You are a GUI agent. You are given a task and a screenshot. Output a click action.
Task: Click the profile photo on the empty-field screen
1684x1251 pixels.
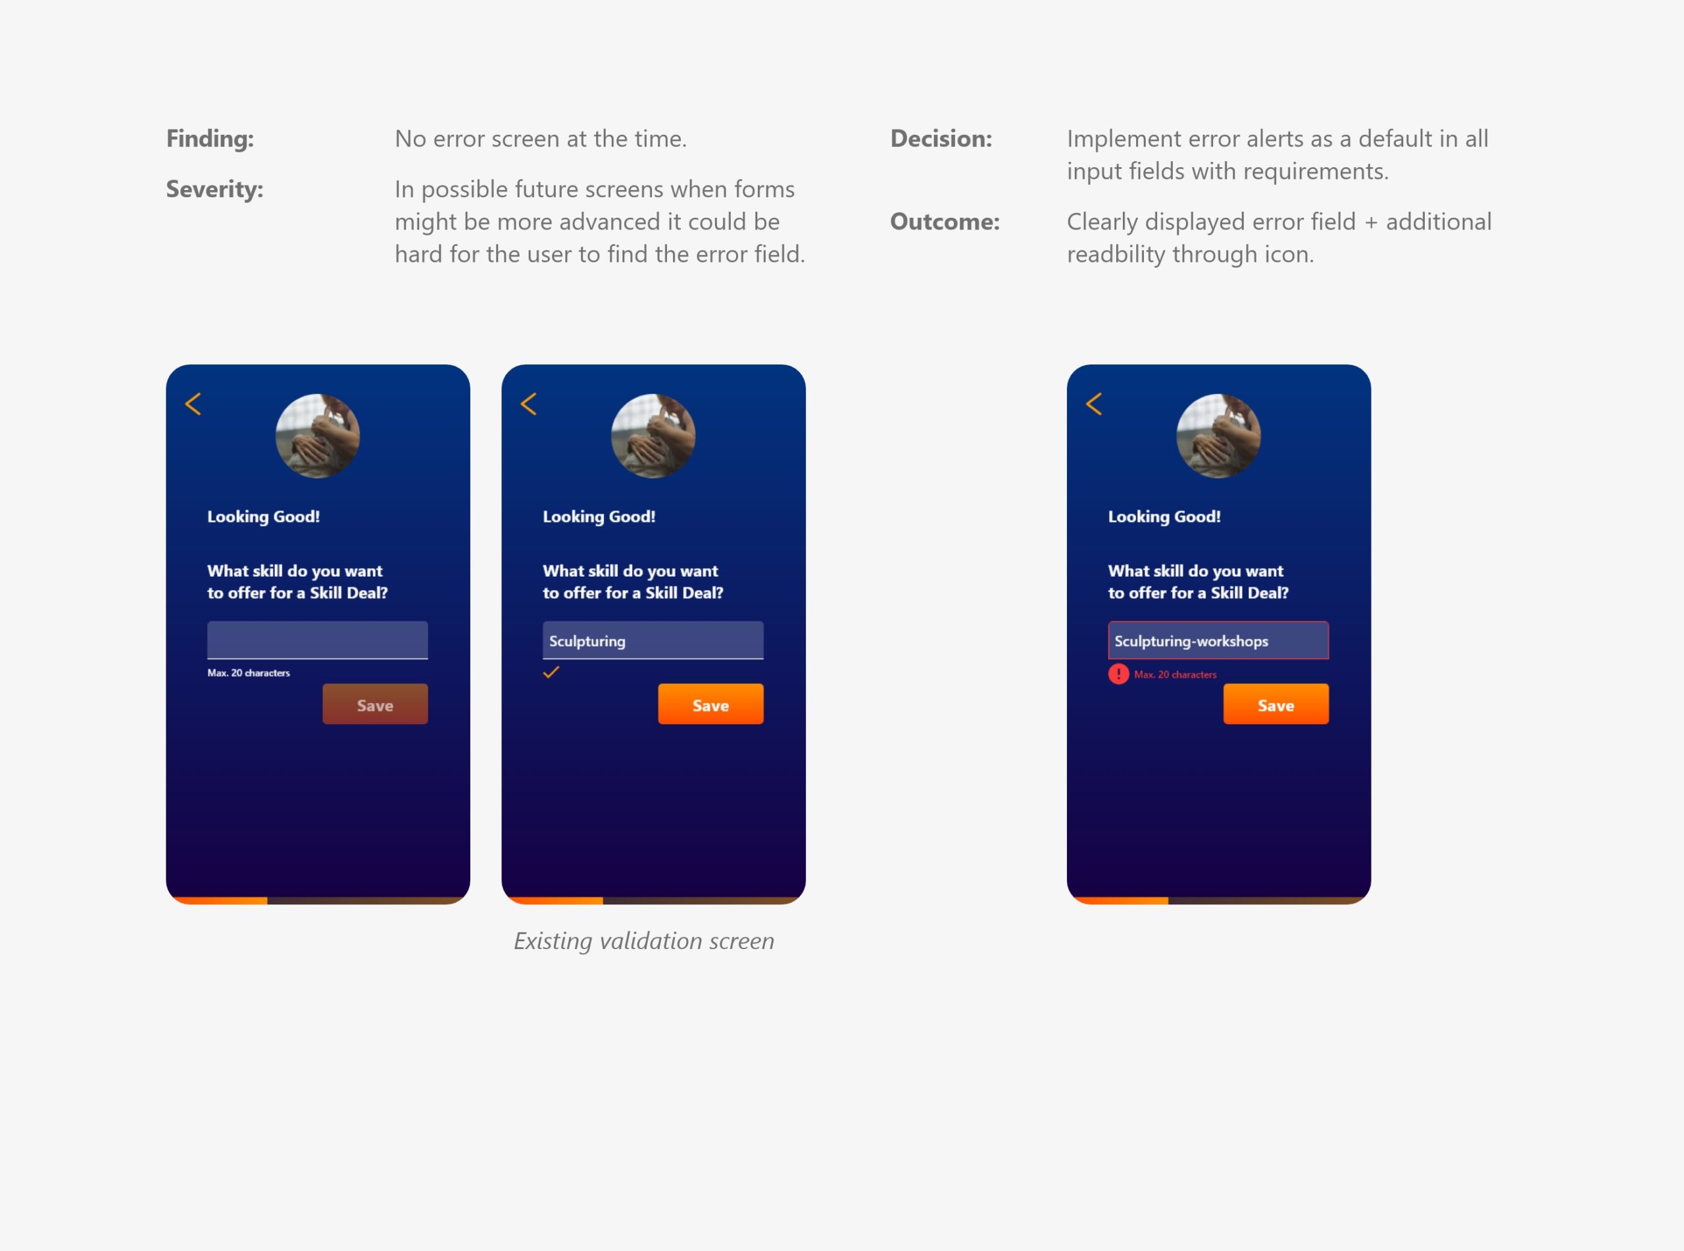317,435
